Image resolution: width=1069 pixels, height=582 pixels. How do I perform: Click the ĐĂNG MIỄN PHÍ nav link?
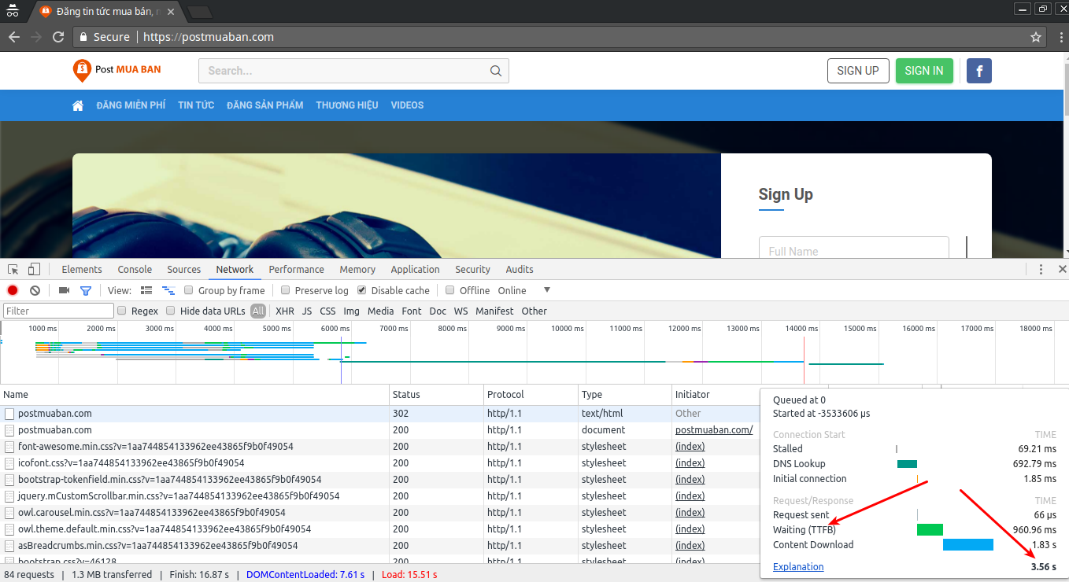pos(131,105)
